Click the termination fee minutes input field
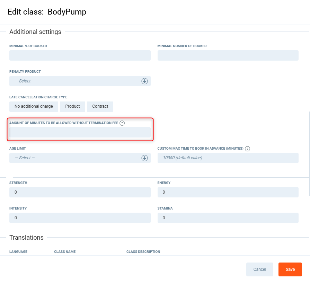The width and height of the screenshot is (310, 284). (80, 132)
